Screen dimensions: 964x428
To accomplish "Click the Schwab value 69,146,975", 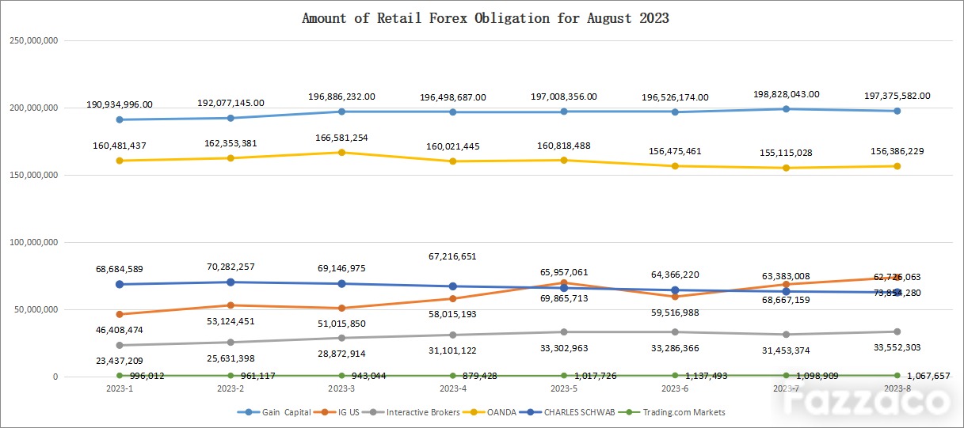I will [341, 269].
